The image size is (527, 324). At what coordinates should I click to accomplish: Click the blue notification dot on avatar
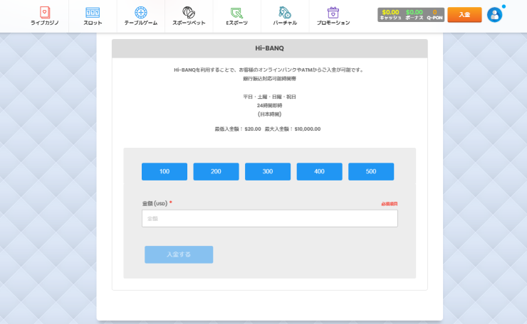tap(503, 6)
